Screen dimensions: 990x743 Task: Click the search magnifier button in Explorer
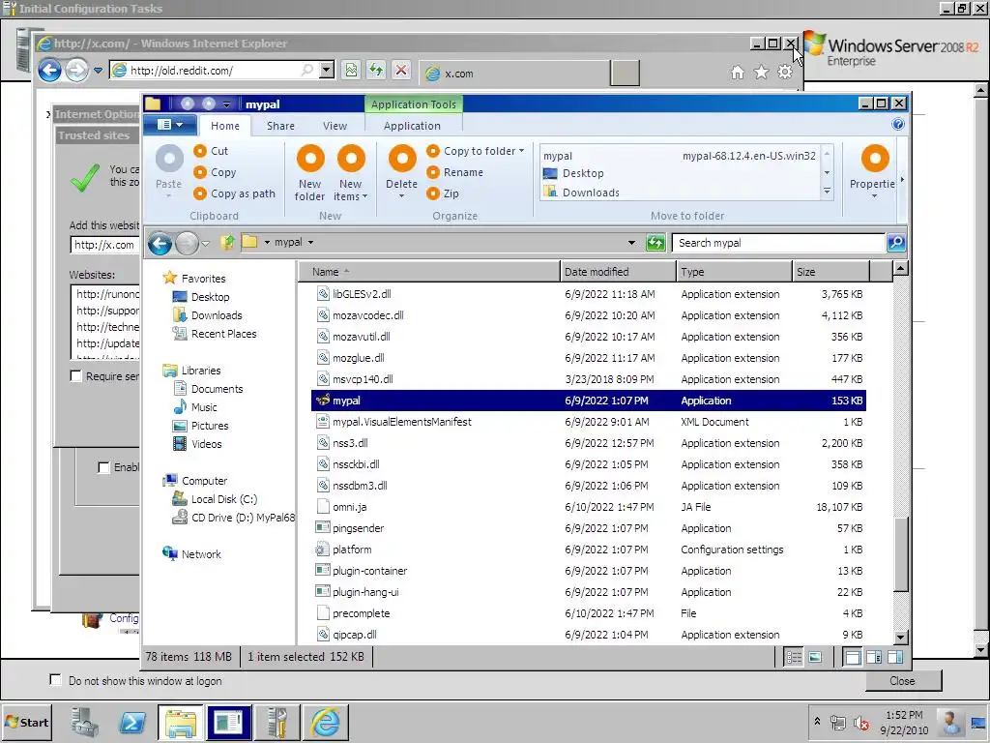896,243
